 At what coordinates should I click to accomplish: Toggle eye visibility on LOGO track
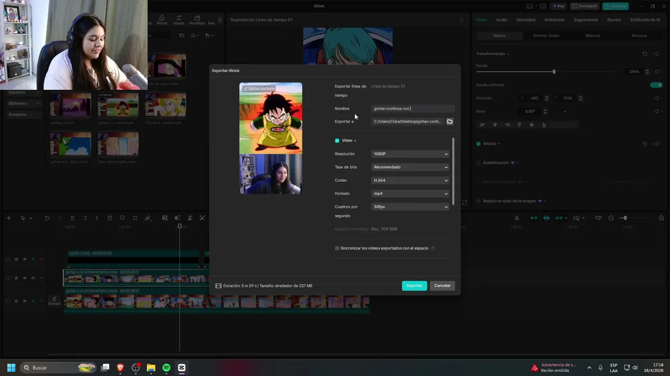[x=25, y=259]
